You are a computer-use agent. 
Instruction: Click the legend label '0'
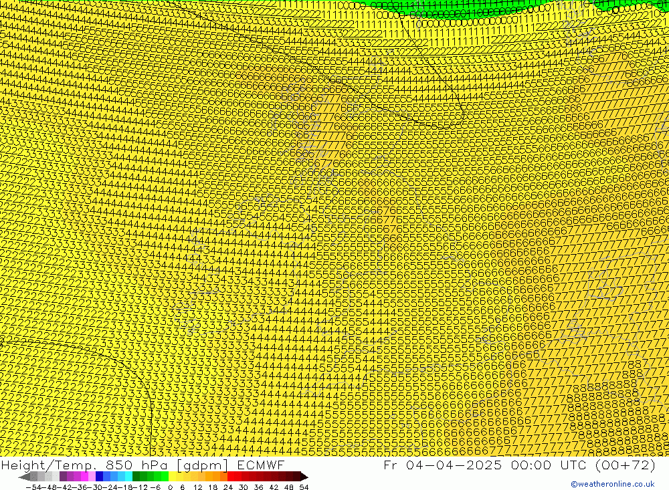[x=170, y=487]
